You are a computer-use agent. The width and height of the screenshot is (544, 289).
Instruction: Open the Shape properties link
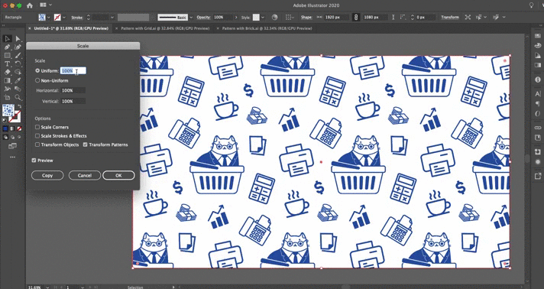click(x=306, y=17)
